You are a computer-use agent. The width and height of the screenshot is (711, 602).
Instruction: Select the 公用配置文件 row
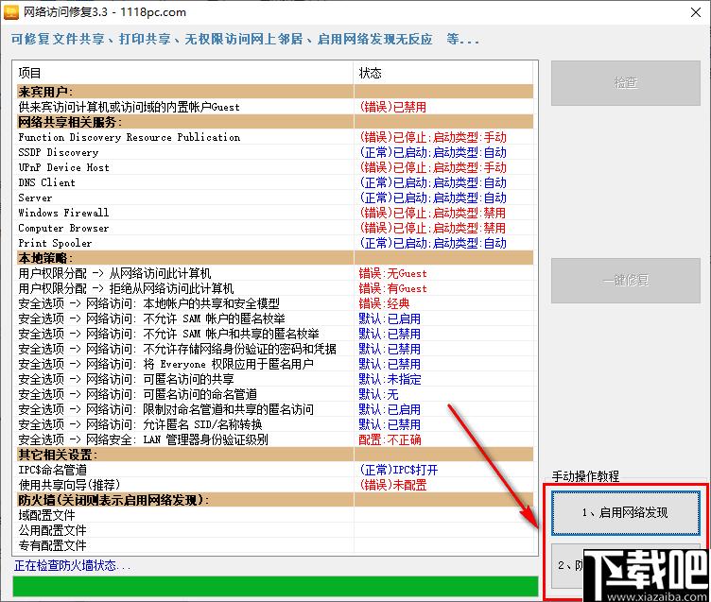click(275, 530)
